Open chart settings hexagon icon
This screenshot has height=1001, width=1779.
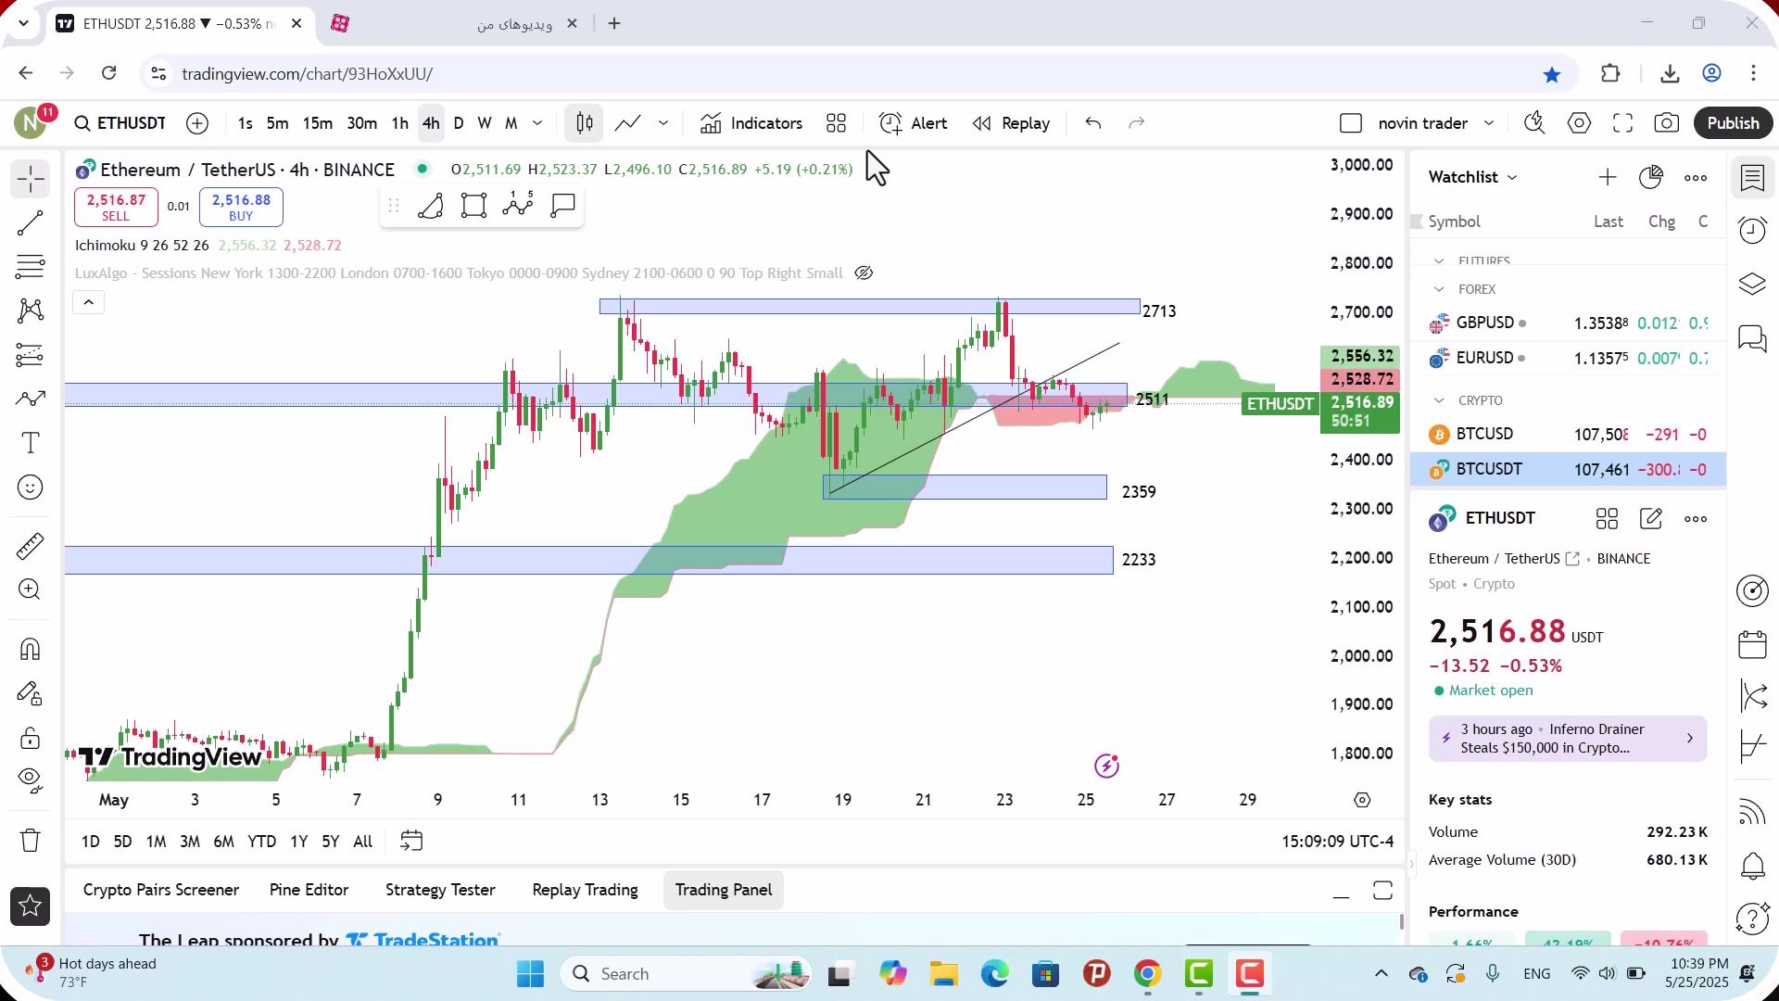[1579, 123]
